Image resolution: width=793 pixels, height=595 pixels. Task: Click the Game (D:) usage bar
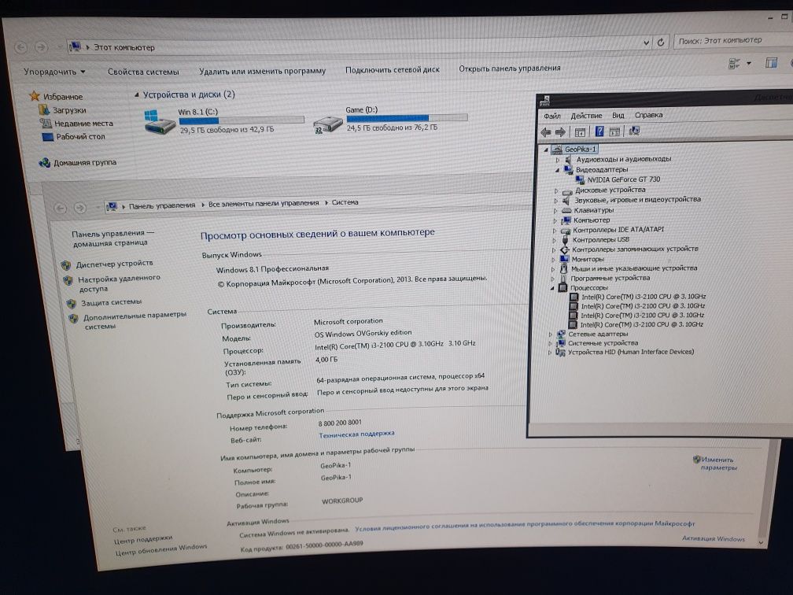pyautogui.click(x=408, y=118)
